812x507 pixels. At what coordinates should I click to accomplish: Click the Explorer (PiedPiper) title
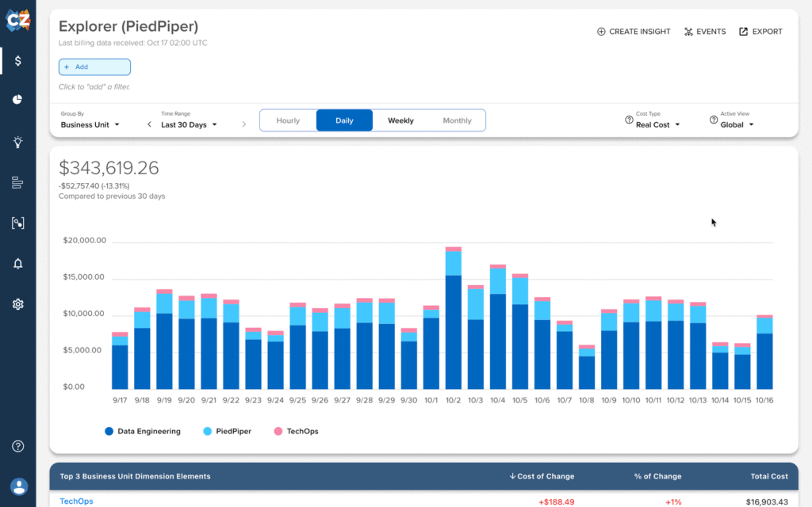(128, 26)
